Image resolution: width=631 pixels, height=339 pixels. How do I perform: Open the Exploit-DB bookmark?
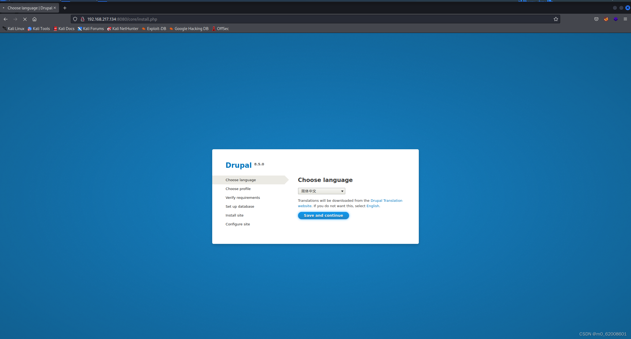[x=154, y=29]
